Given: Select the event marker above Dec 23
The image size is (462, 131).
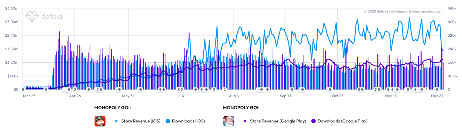Looking at the screenshot, I should [x=437, y=89].
